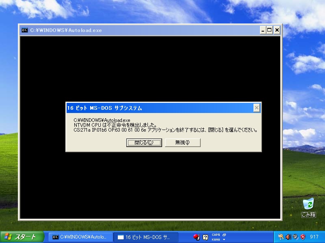This screenshot has width=325, height=243.
Task: Close the Autoload.exe console window
Action: click(x=277, y=30)
